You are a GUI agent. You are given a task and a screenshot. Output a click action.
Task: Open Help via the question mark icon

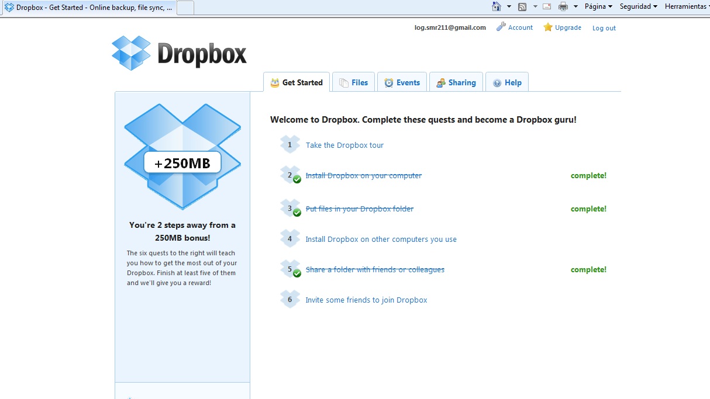tap(497, 82)
